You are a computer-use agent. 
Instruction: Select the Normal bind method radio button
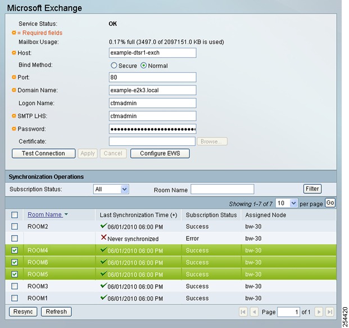pos(143,65)
